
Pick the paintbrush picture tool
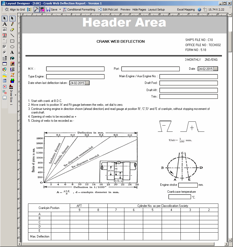click(x=12, y=64)
